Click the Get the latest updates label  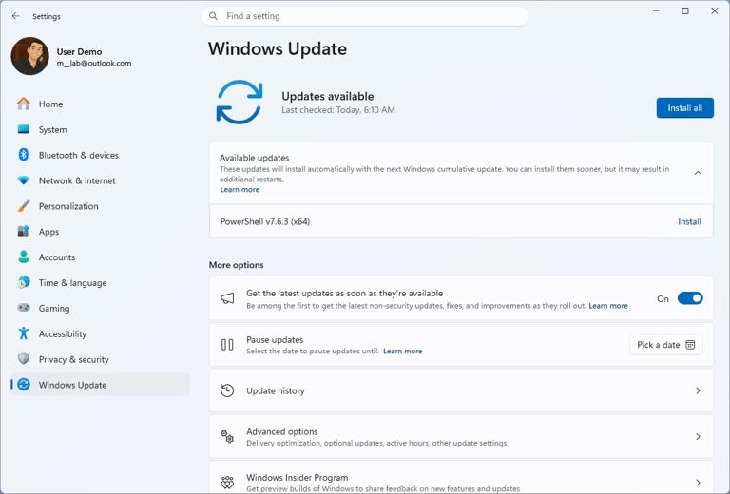(344, 294)
